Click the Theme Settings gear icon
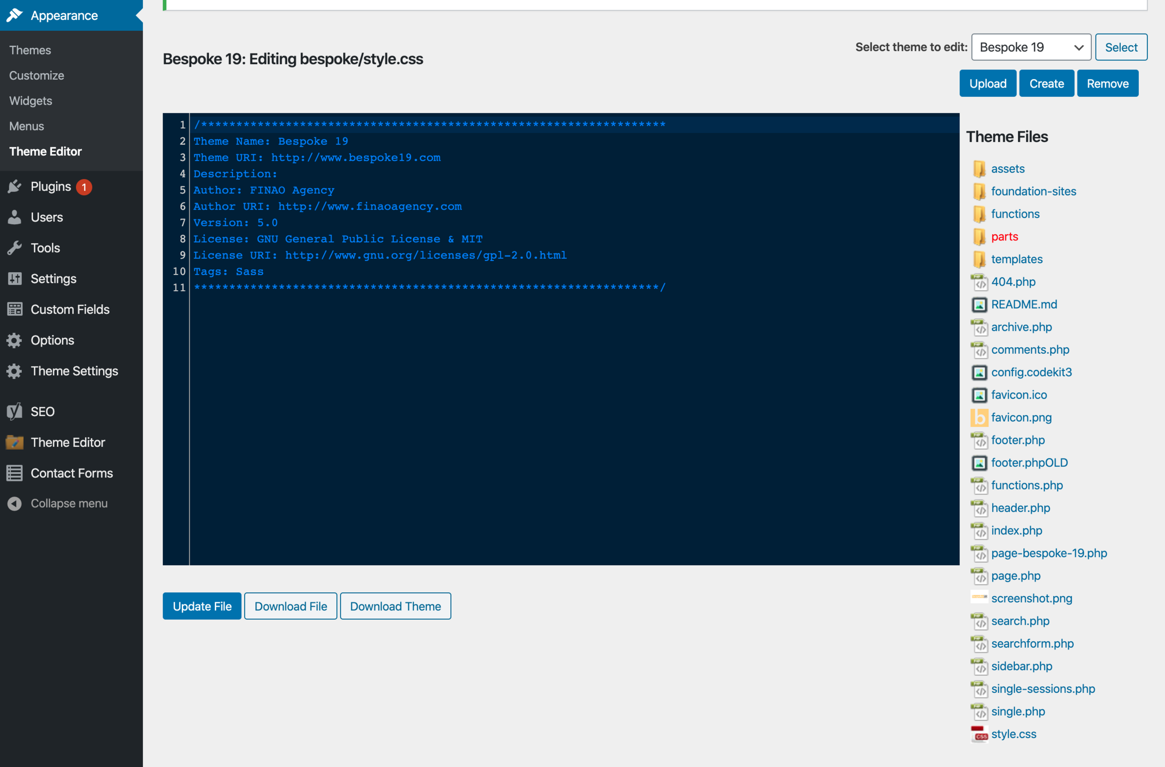The image size is (1165, 767). tap(15, 371)
